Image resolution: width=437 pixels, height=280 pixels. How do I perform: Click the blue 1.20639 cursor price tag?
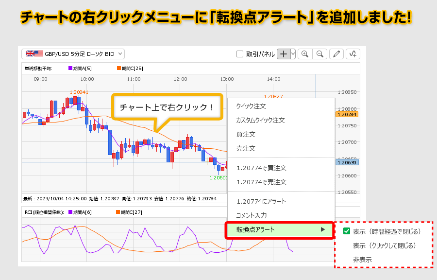point(347,162)
